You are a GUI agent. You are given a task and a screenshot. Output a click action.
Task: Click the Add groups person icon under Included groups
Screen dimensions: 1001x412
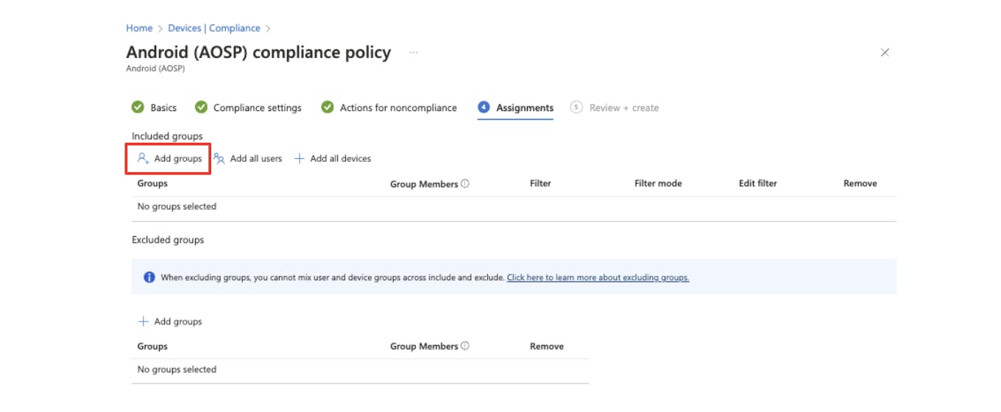click(144, 159)
